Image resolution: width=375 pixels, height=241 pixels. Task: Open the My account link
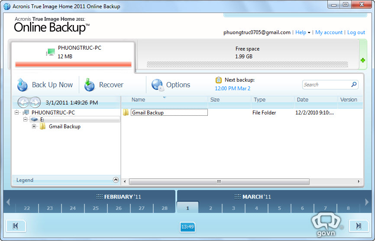329,32
